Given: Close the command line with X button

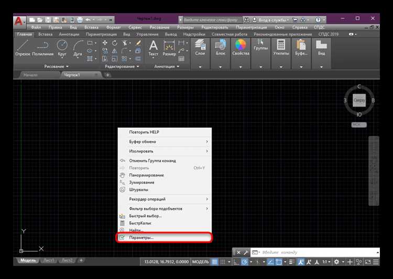Looking at the screenshot, I should [x=238, y=252].
